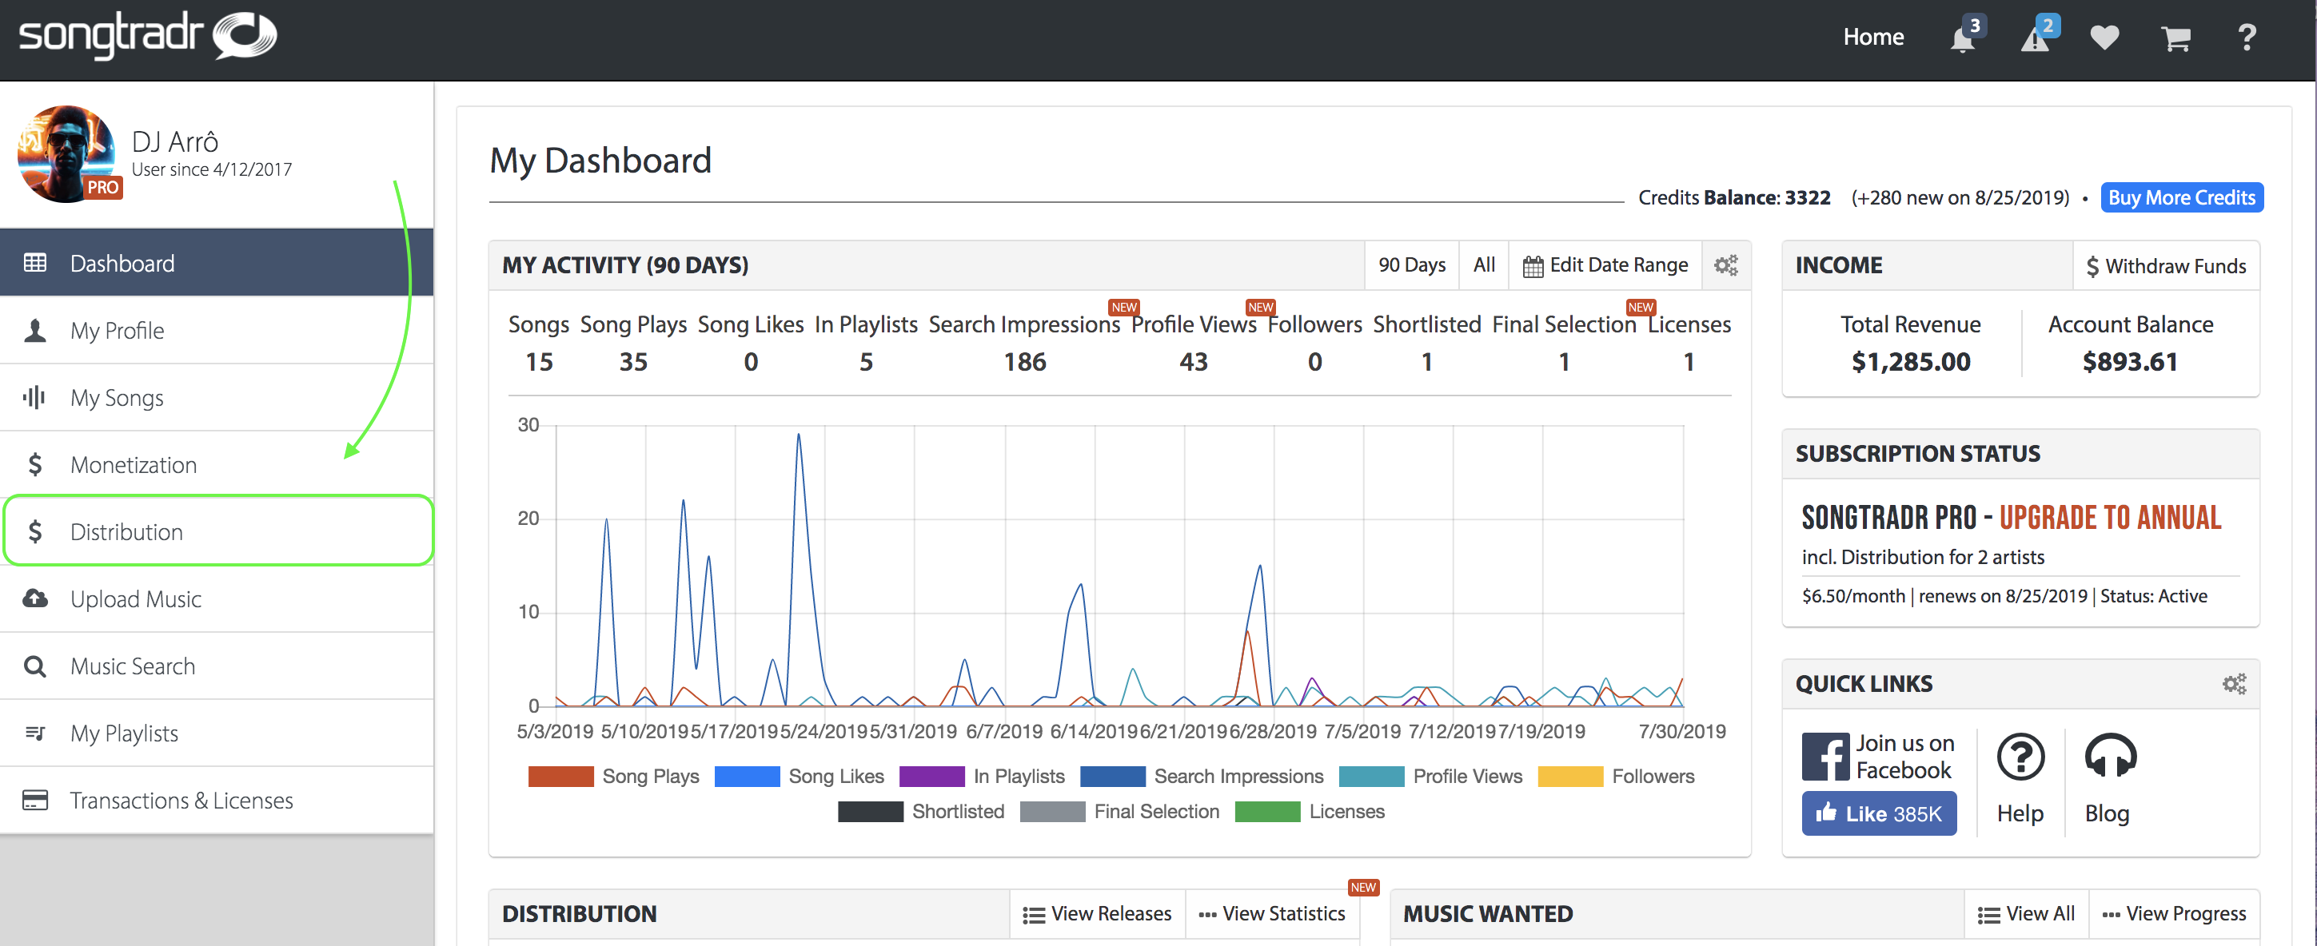The height and width of the screenshot is (946, 2317).
Task: Toggle Shortlisted series in chart legend
Action: coord(921,811)
